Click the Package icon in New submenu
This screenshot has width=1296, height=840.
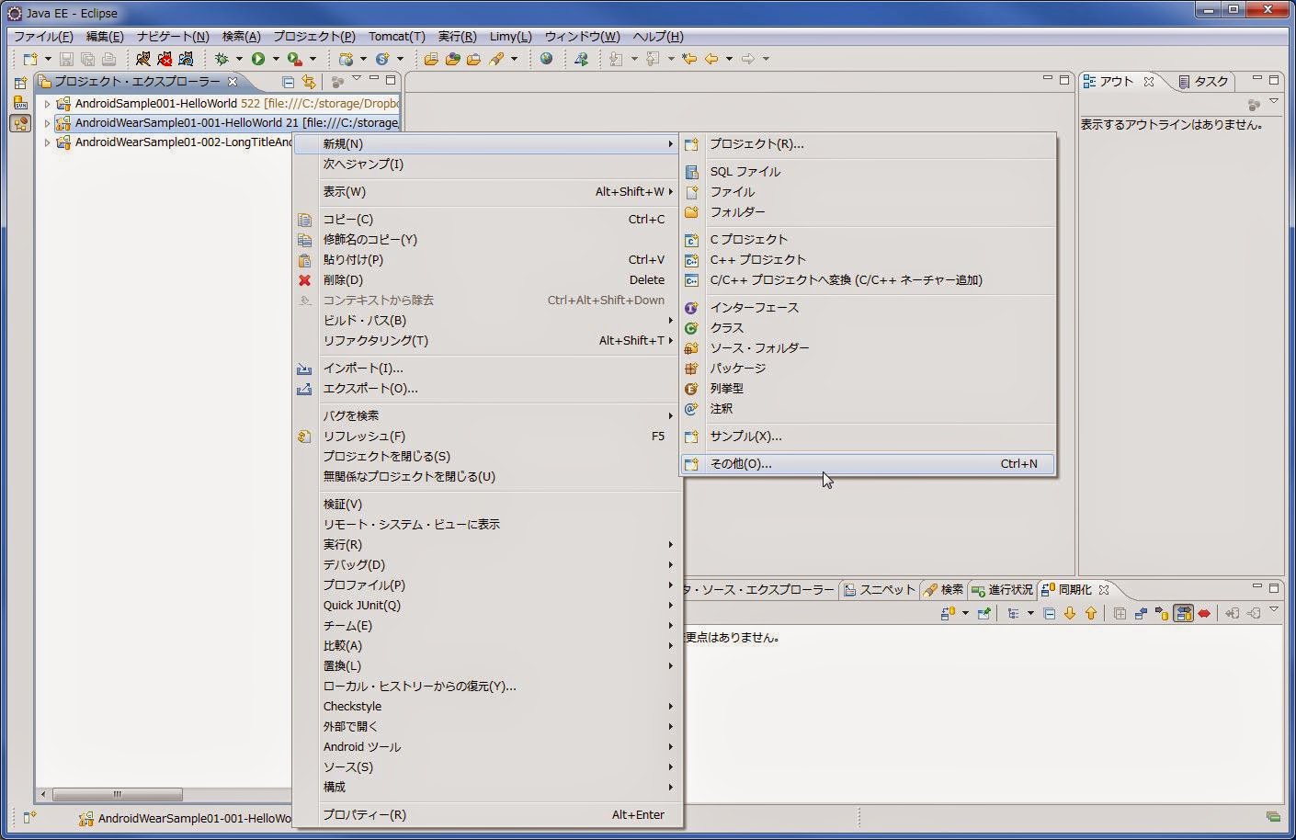click(691, 369)
